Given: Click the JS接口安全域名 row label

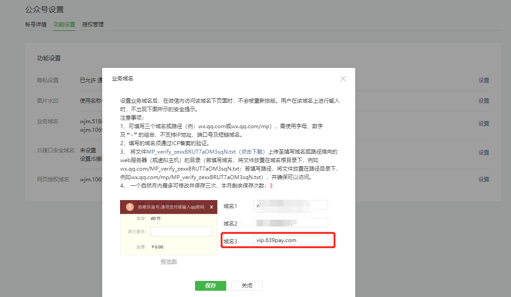Looking at the screenshot, I should [x=56, y=151].
